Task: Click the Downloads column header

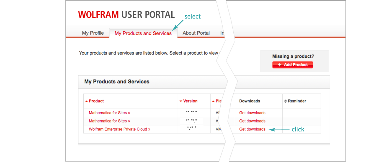Action: coord(250,101)
